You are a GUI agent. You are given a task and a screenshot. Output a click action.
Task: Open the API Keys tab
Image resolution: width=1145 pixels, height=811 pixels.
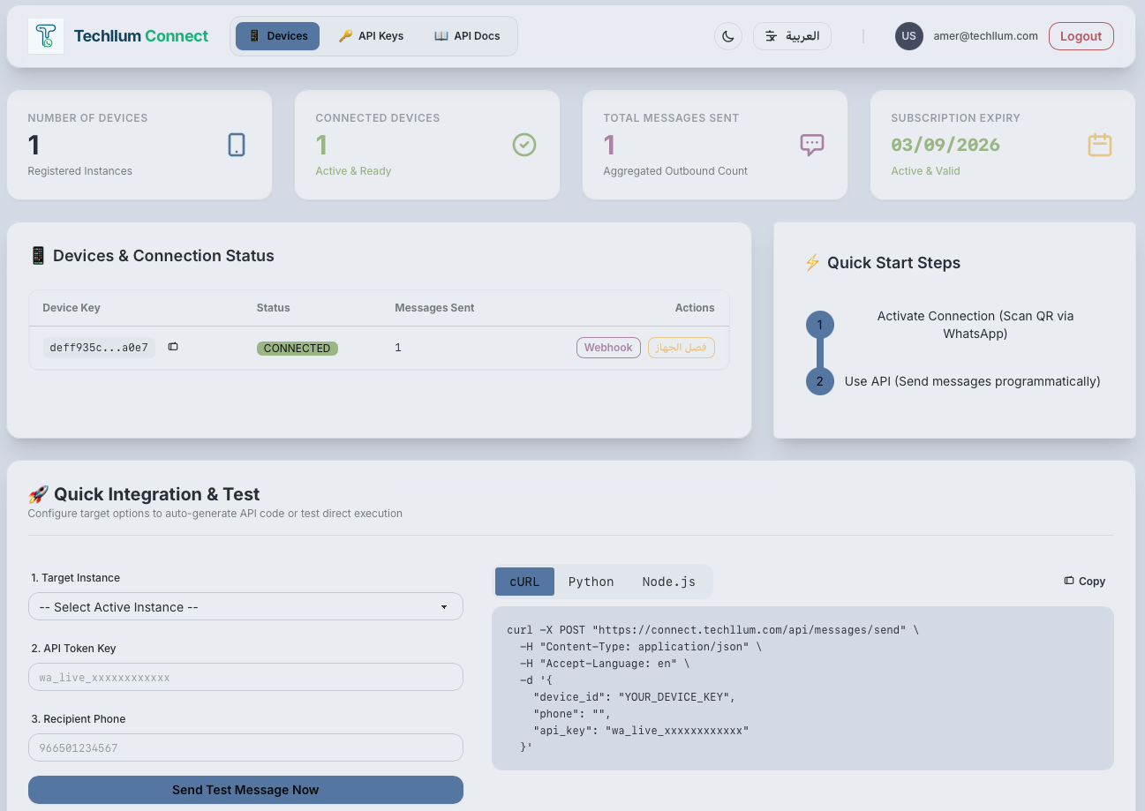[x=372, y=36]
